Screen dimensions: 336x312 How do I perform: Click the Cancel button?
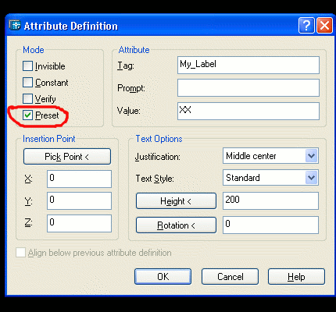point(230,277)
